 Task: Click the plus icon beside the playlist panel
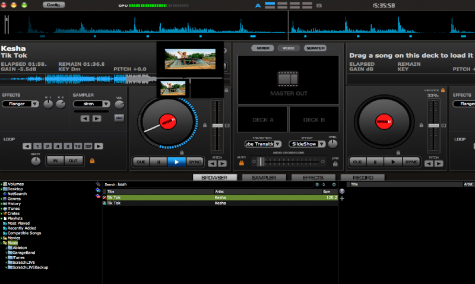(342, 198)
